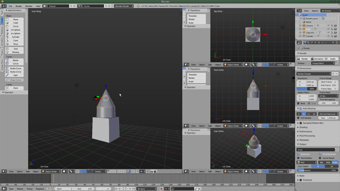Click the End frame field in timeline

point(85,189)
